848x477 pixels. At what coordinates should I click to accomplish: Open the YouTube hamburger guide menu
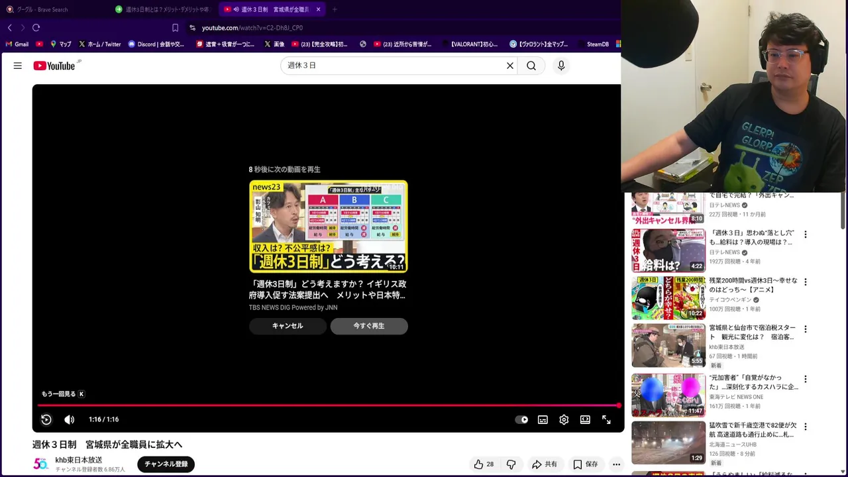[18, 66]
